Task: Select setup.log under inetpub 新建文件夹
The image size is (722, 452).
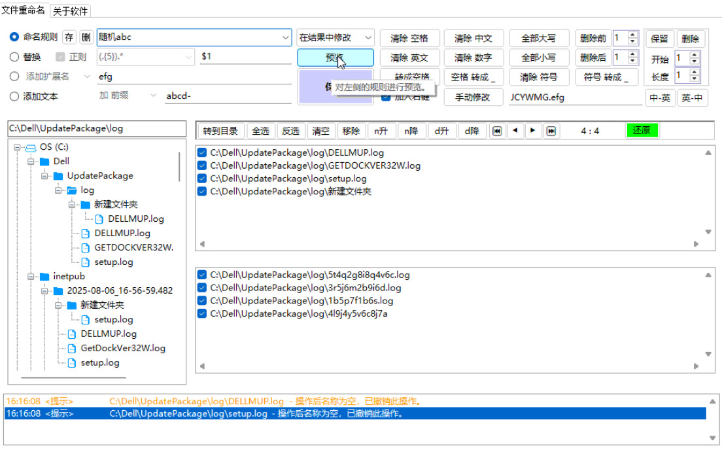Action: 113,320
